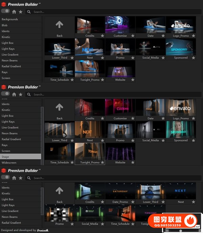
Task: Favorite the Website preset in top panel
Action: tap(133, 80)
